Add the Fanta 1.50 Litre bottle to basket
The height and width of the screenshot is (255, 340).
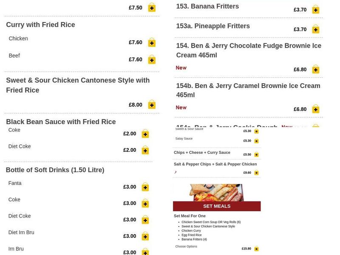pyautogui.click(x=145, y=187)
